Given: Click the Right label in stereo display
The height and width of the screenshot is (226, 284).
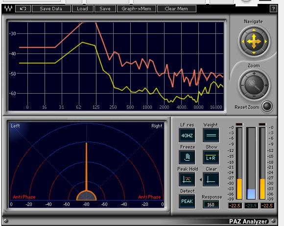Looking at the screenshot, I should click(157, 126).
